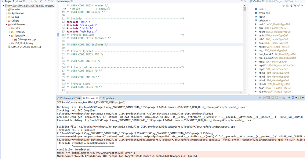
Task: Collapse all in Project Explorer
Action: click(x=32, y=1)
